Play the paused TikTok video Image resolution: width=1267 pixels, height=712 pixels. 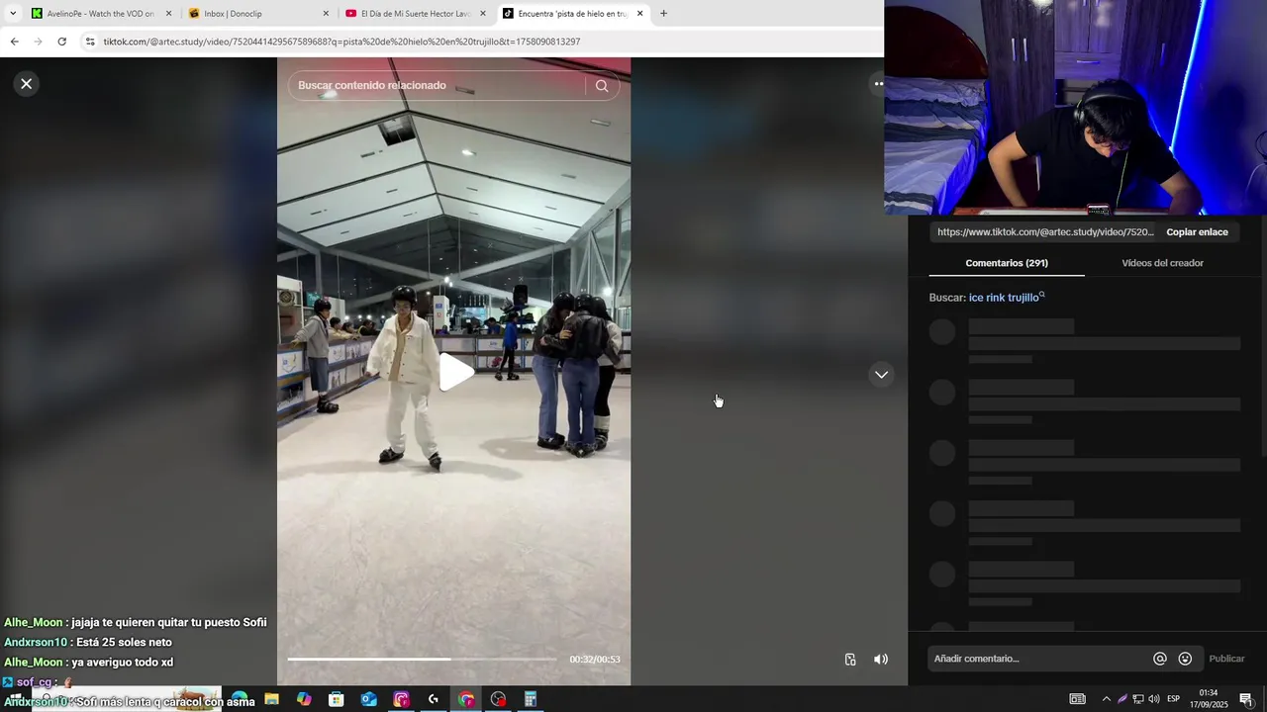click(455, 372)
